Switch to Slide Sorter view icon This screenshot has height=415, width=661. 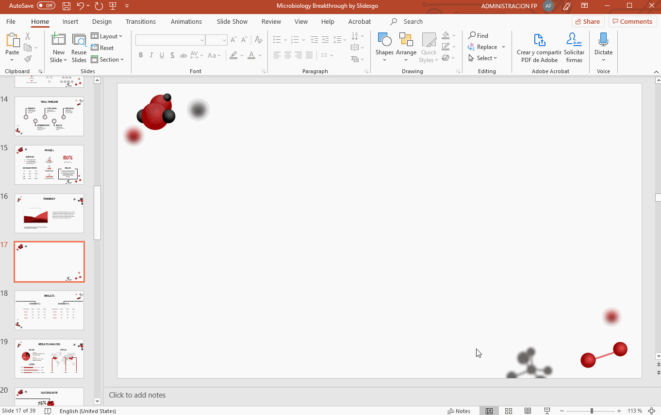click(x=509, y=411)
